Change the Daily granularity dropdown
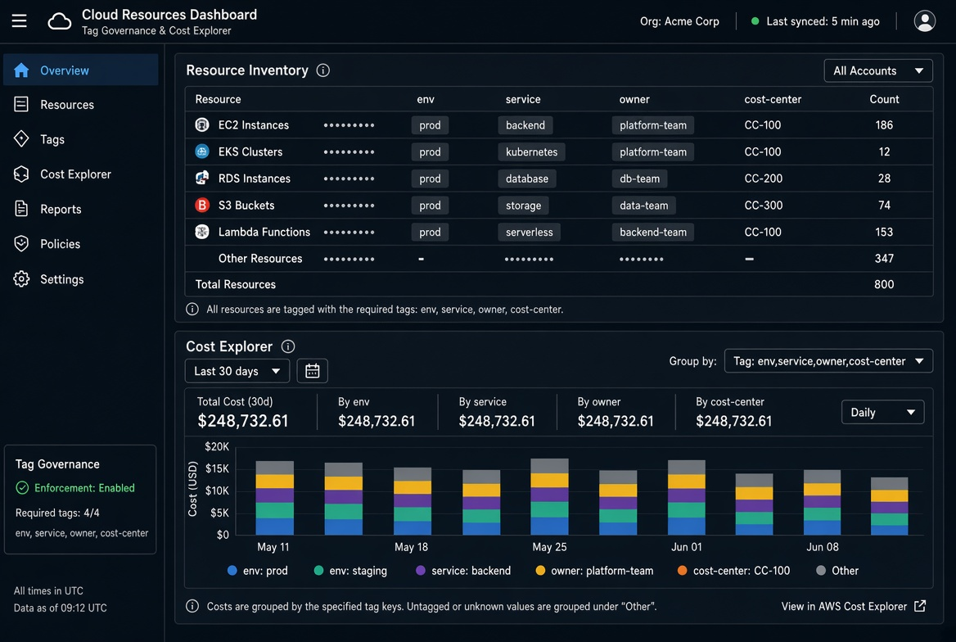The width and height of the screenshot is (956, 642). 882,412
